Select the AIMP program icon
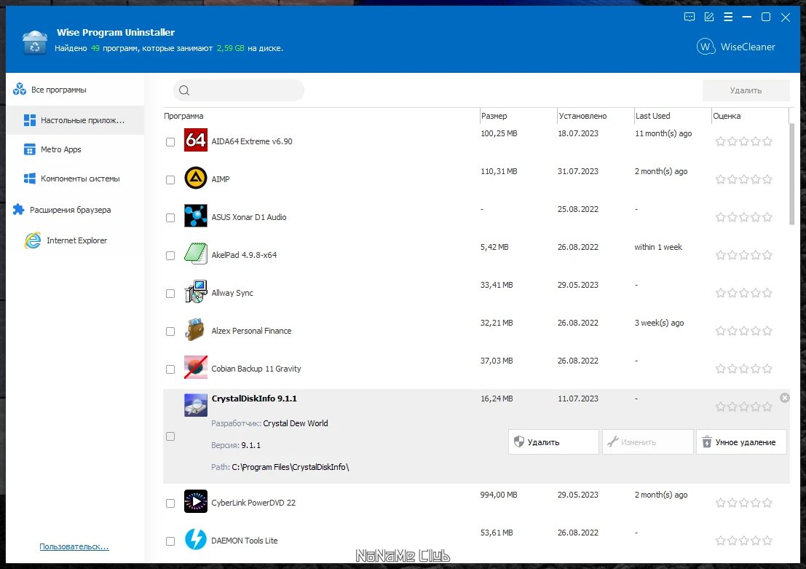 (x=196, y=178)
